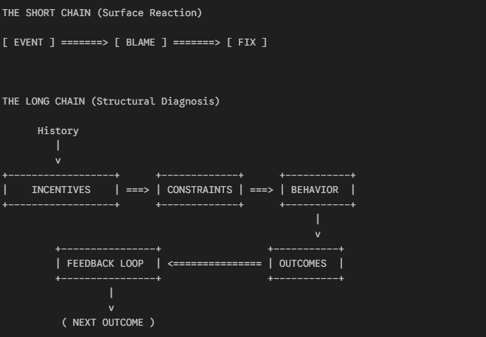Click the [ FIX ] node
Viewport: 486px width, 337px height.
[247, 43]
